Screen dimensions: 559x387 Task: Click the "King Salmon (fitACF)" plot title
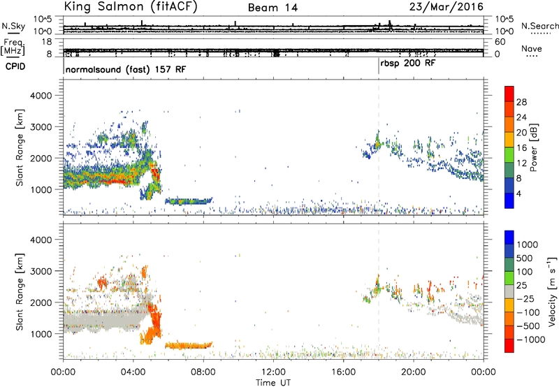(x=130, y=7)
